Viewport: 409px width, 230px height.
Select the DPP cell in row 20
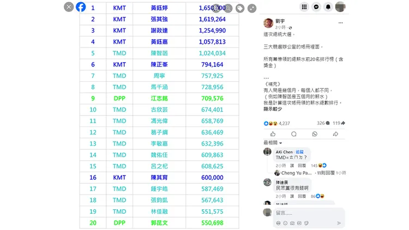119,223
